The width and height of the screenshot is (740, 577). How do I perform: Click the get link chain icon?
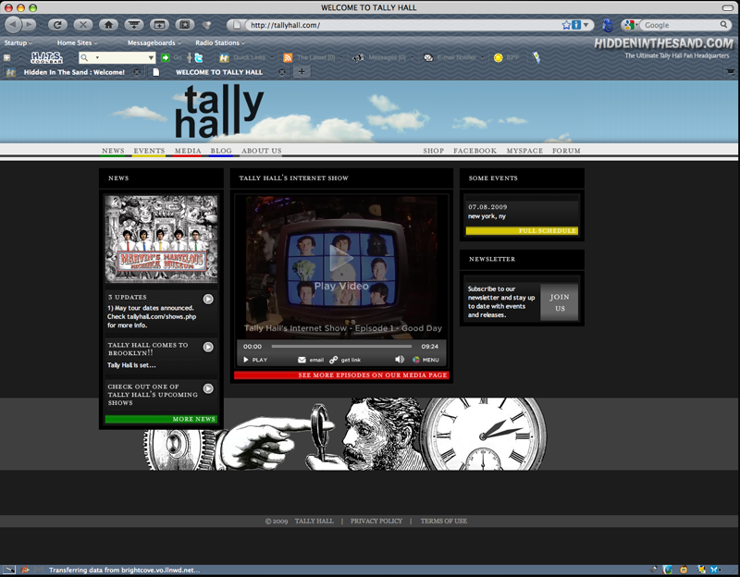point(334,360)
